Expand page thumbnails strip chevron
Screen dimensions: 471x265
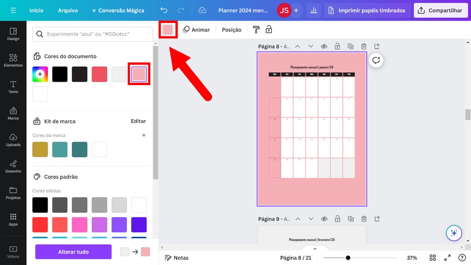(x=315, y=248)
